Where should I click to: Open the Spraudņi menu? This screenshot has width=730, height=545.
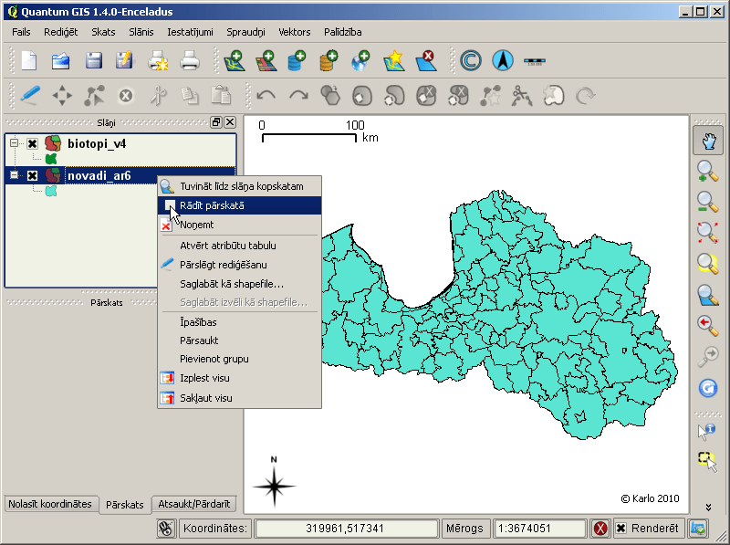coord(245,32)
